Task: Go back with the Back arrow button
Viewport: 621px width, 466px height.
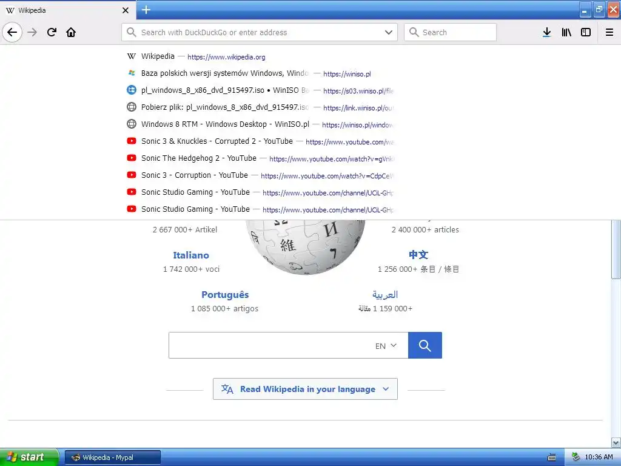Action: tap(12, 32)
